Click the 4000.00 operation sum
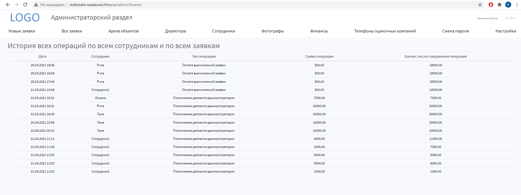 tap(319, 139)
